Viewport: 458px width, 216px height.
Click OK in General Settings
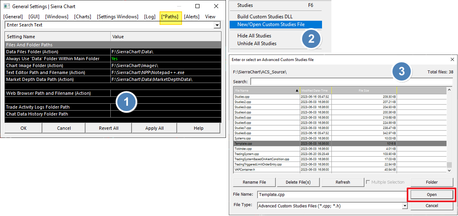click(24, 128)
